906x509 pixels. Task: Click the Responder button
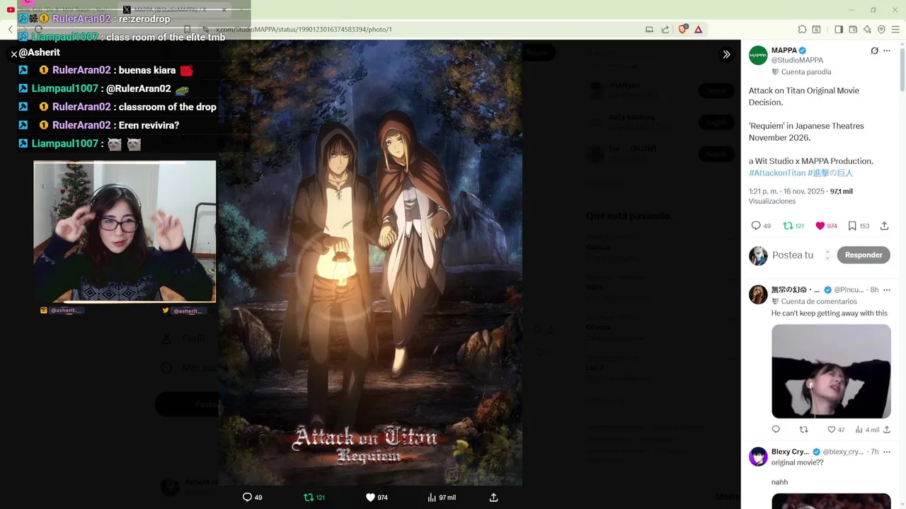[864, 255]
